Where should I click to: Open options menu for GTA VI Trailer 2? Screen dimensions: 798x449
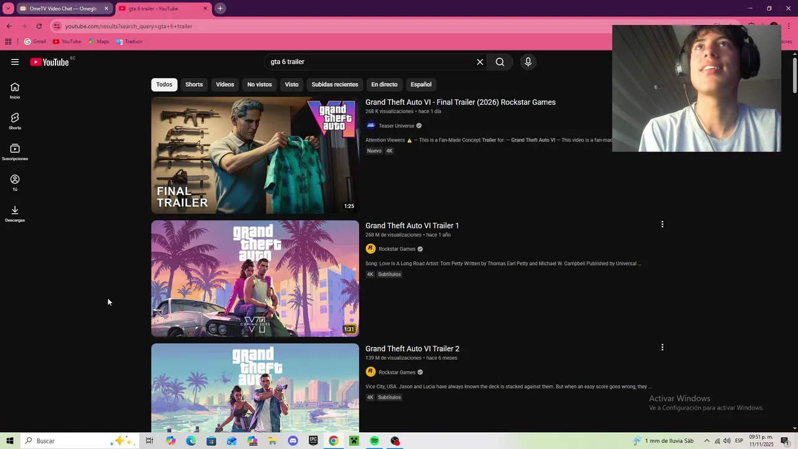(x=662, y=347)
